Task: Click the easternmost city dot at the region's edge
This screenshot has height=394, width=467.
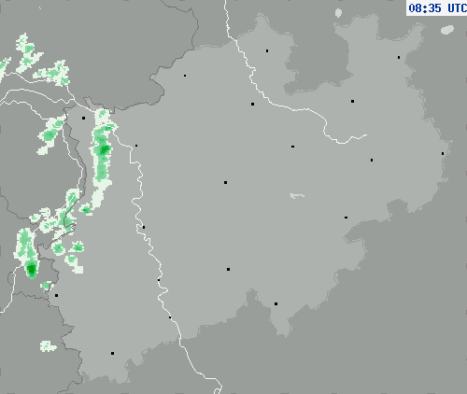Action: tap(443, 153)
